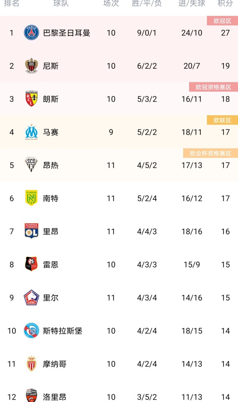Open the Strasbourg club badge
238x402 pixels.
(31, 330)
